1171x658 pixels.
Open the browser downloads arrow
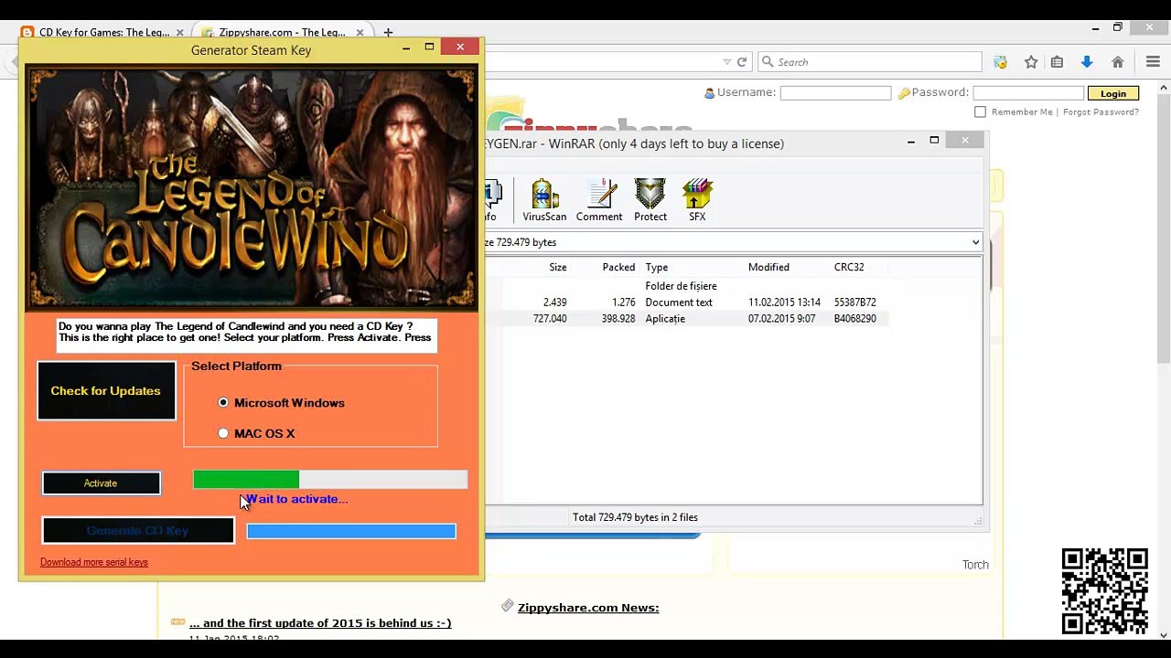(x=1087, y=62)
